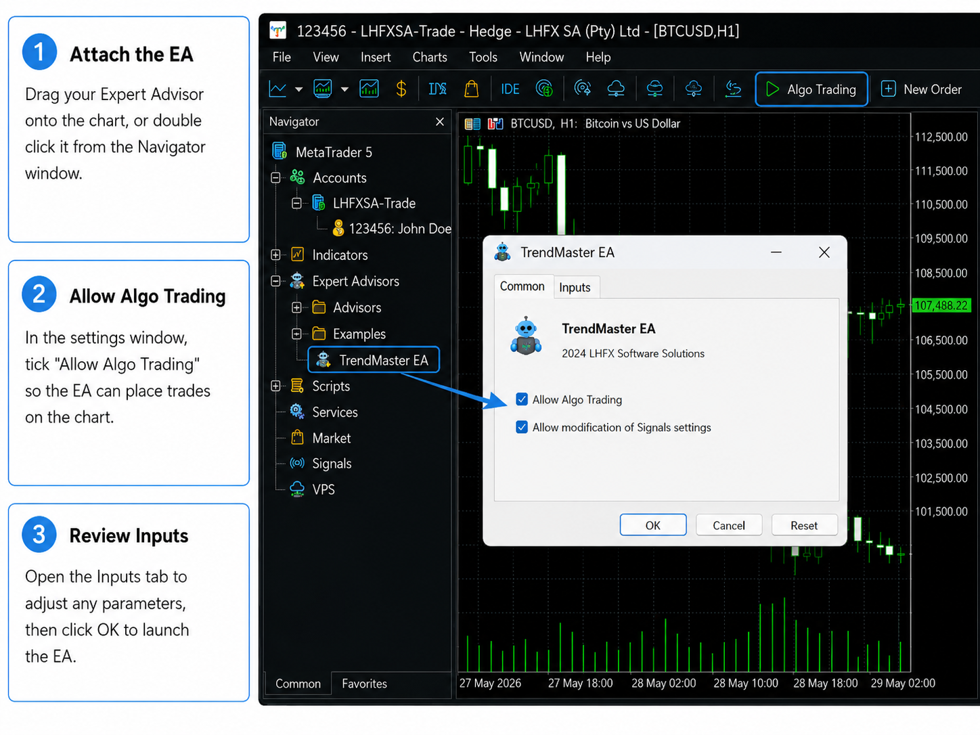Open the Insert menu
The image size is (980, 735).
coord(376,58)
